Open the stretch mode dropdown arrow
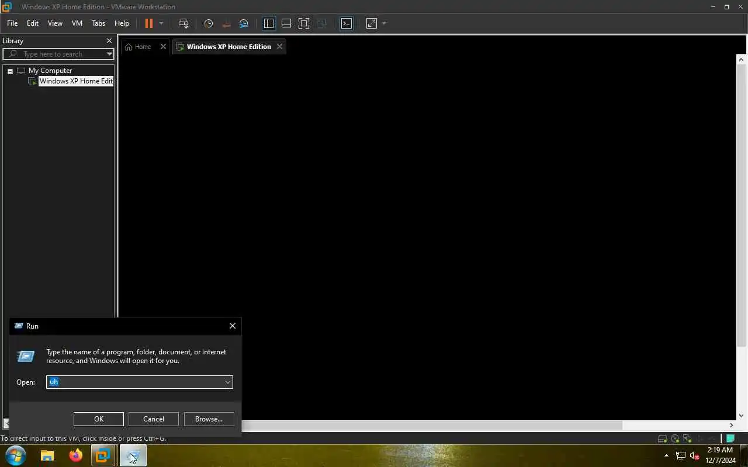The width and height of the screenshot is (748, 467). click(x=384, y=23)
